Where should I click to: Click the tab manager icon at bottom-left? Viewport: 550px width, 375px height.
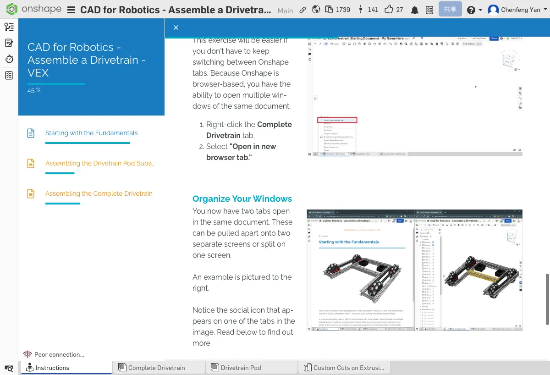[x=9, y=368]
